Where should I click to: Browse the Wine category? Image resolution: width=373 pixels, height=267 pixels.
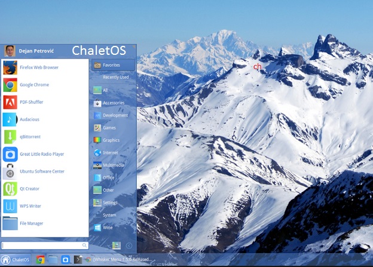click(113, 228)
